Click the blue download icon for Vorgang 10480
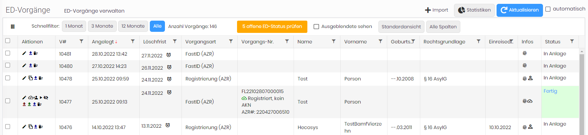 31,65
